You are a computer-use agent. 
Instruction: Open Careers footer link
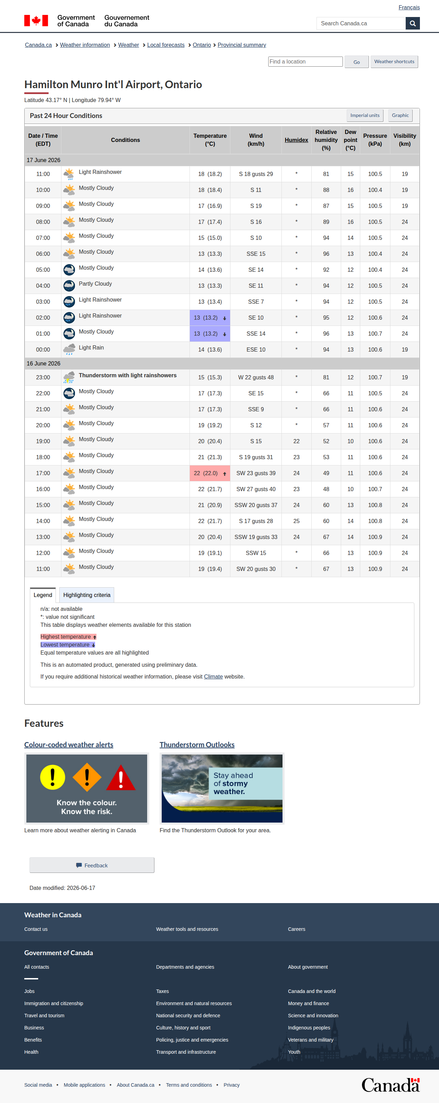click(x=296, y=929)
